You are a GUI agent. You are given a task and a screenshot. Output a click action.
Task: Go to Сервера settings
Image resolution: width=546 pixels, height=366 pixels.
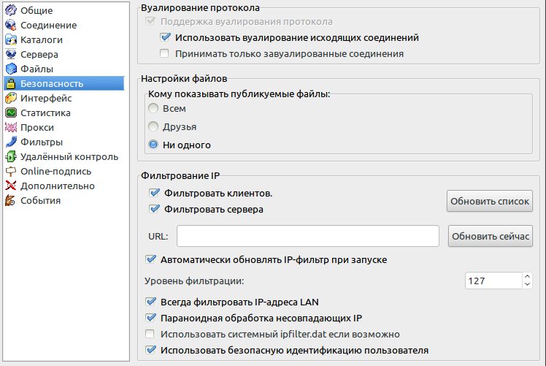click(x=64, y=54)
